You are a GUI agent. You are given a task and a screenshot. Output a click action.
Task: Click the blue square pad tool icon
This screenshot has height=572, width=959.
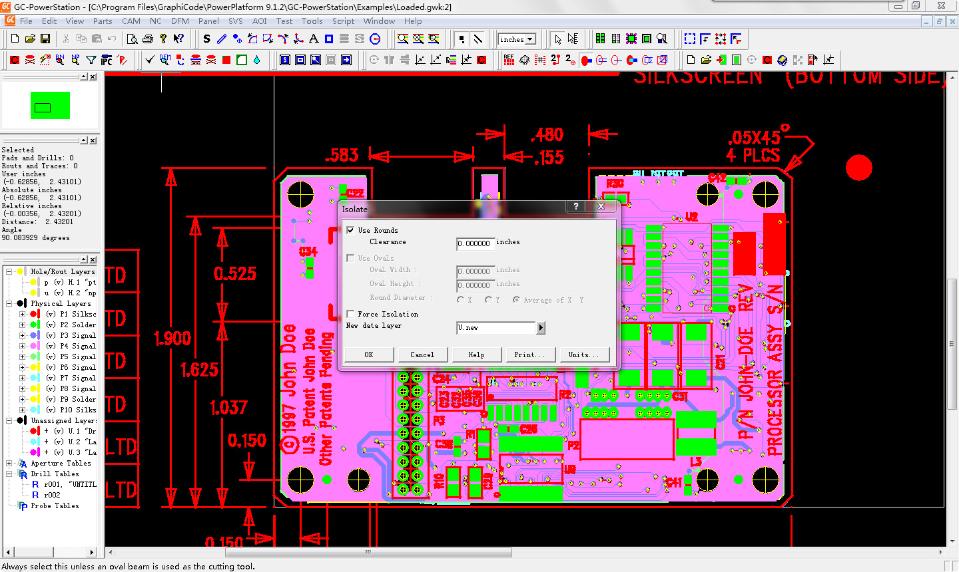(329, 39)
